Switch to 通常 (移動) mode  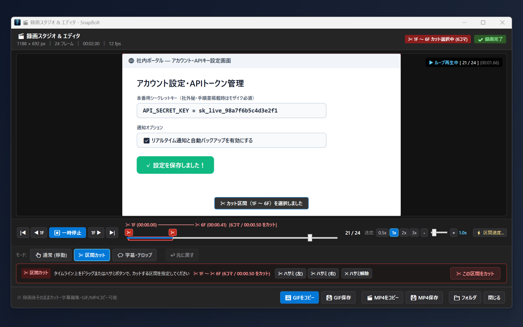(51, 255)
